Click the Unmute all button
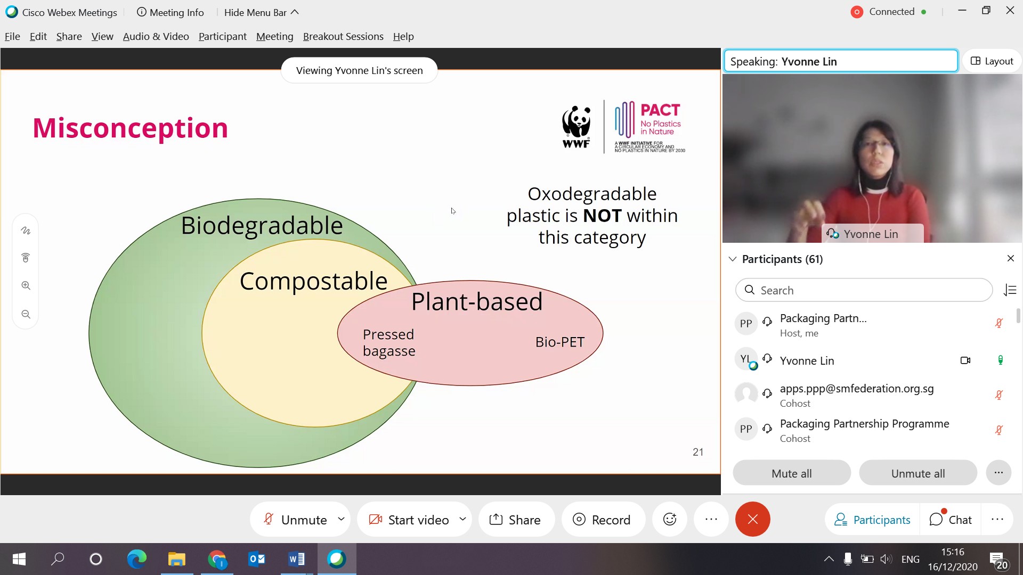 pos(918,473)
